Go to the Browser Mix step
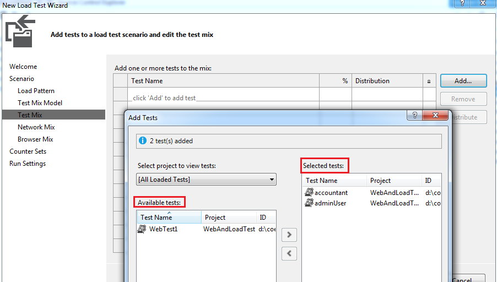The image size is (497, 282). (x=35, y=139)
